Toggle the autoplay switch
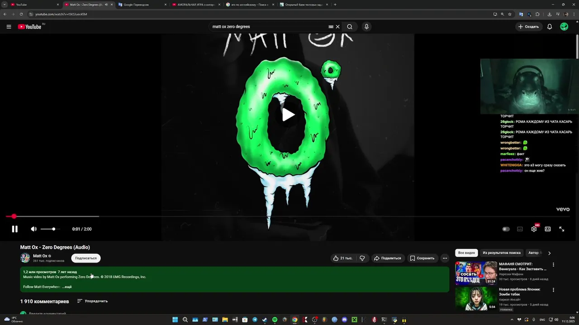The image size is (579, 325). pyautogui.click(x=506, y=229)
